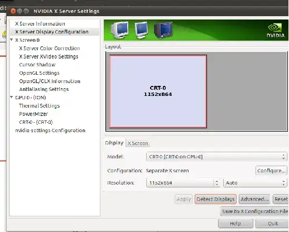Open the Resolution dropdown showing 1152x864

(183, 183)
